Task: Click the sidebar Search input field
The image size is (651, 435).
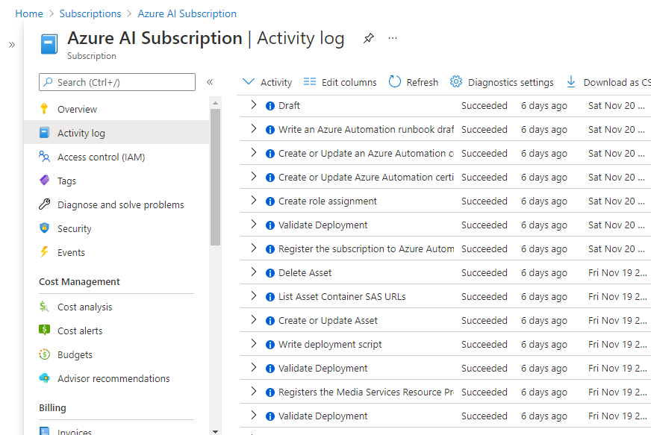Action: click(x=117, y=82)
